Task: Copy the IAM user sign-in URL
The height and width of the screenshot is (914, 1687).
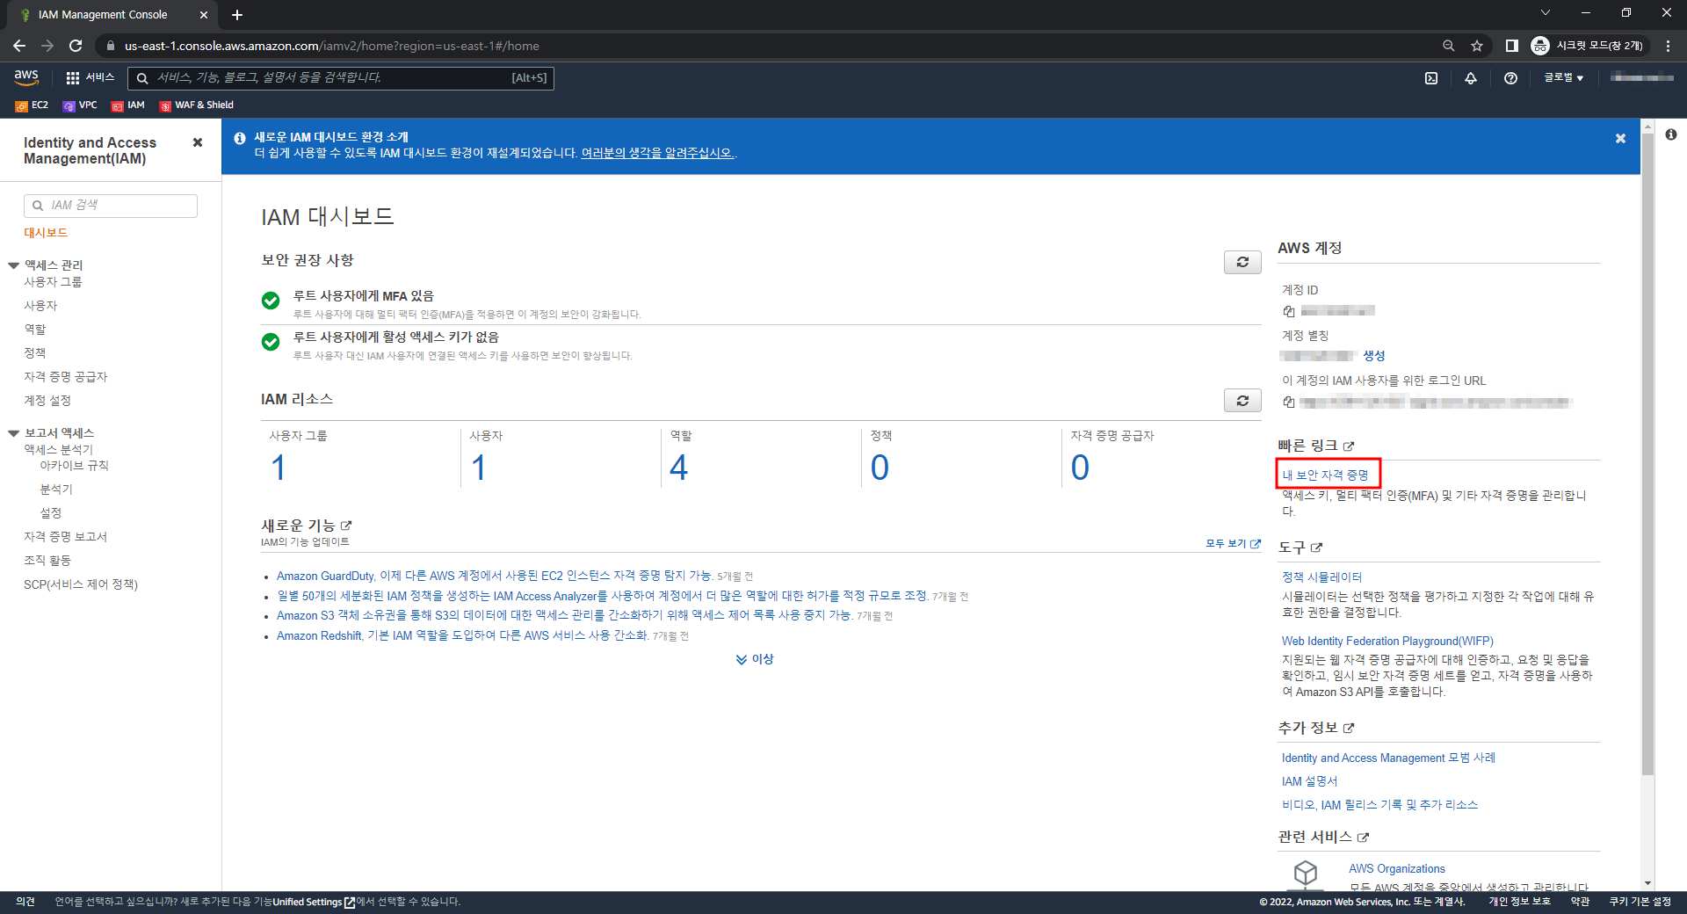Action: point(1289,403)
